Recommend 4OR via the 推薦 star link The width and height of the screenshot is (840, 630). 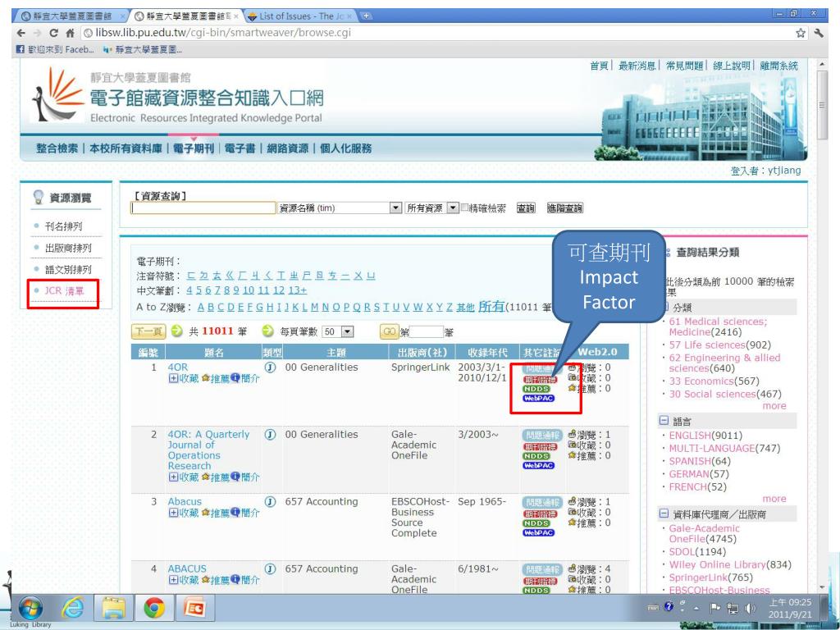[215, 378]
